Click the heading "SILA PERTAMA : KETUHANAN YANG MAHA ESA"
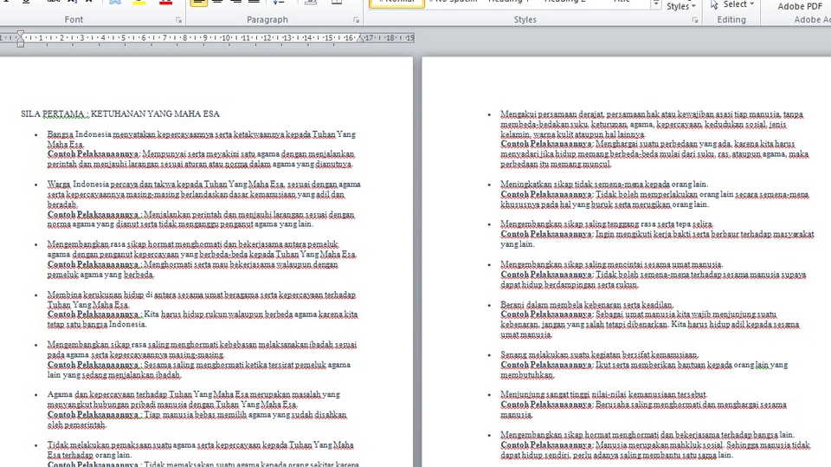 pyautogui.click(x=120, y=114)
